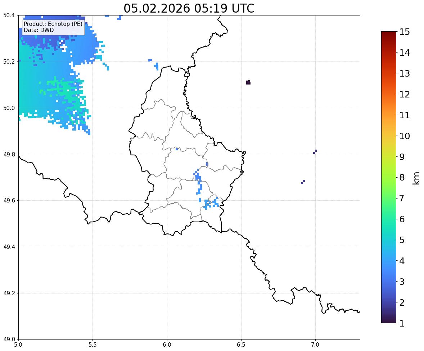Click the title "05.02.2026 05:19 UTC"
Image resolution: width=424 pixels, height=351 pixels.
(x=189, y=8)
